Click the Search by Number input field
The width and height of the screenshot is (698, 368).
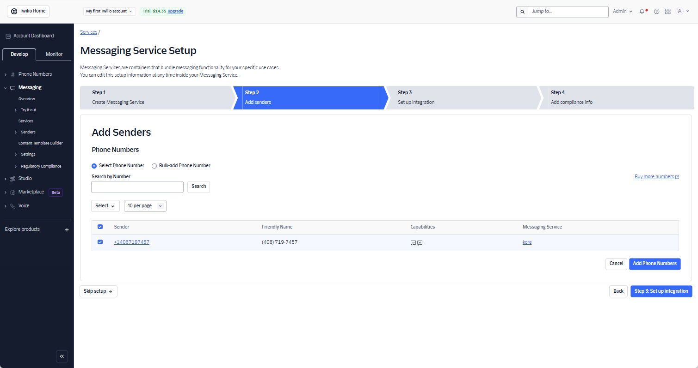(x=137, y=187)
